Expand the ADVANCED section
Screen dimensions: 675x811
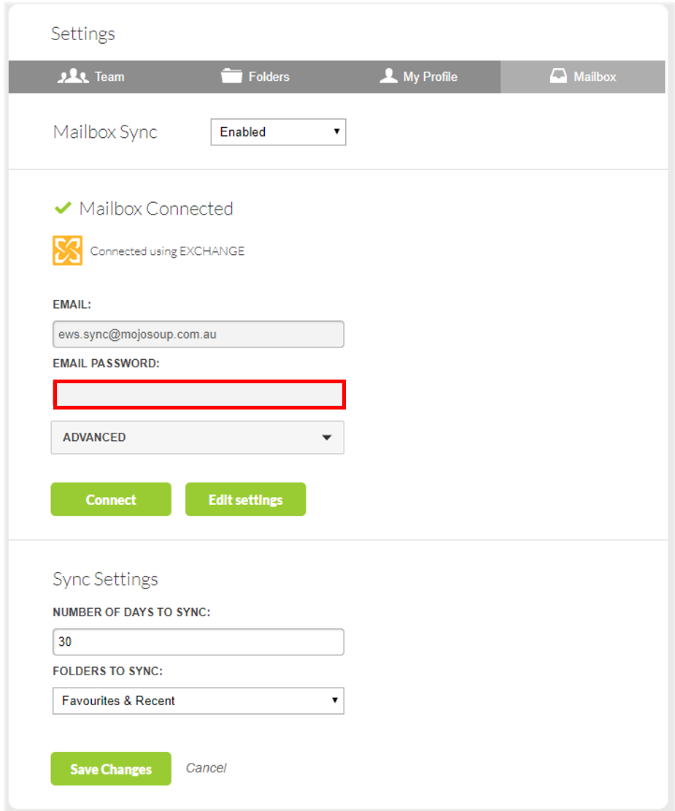coord(197,437)
